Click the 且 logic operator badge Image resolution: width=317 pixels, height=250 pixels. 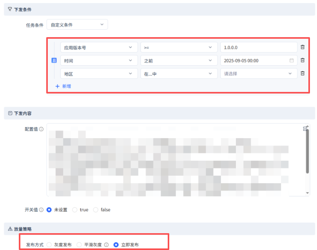54,60
